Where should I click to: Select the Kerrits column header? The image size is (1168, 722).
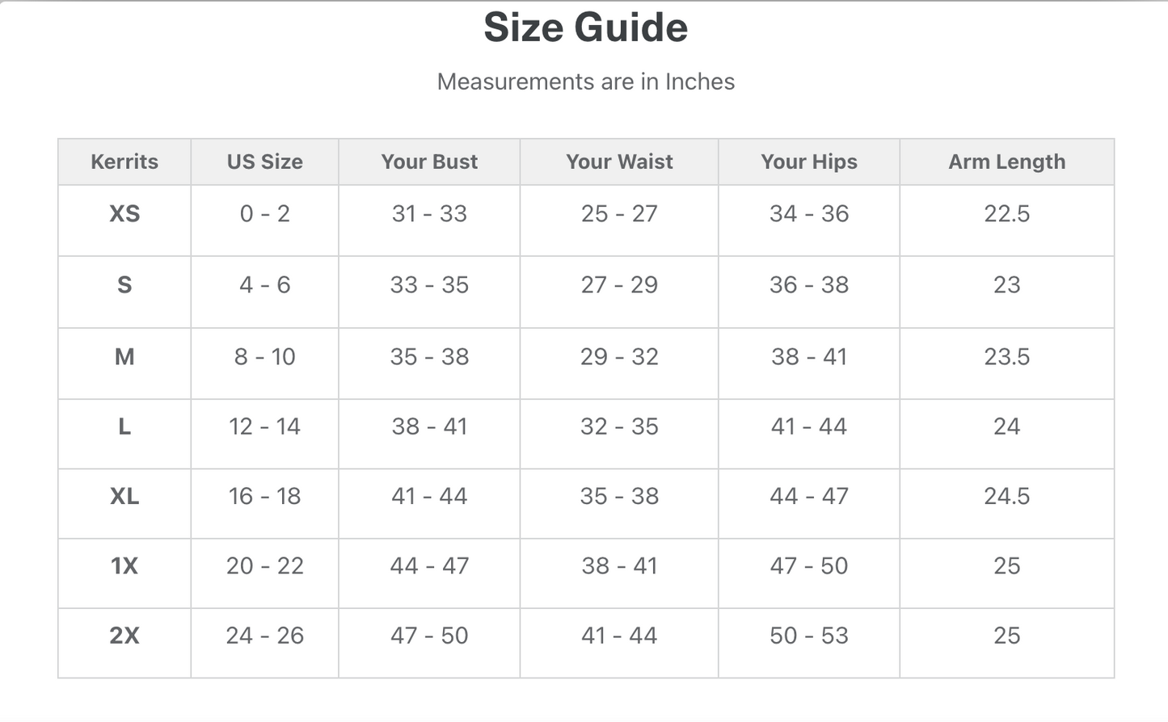(x=124, y=162)
